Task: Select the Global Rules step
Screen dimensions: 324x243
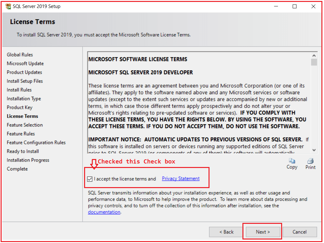Action: tap(20, 55)
